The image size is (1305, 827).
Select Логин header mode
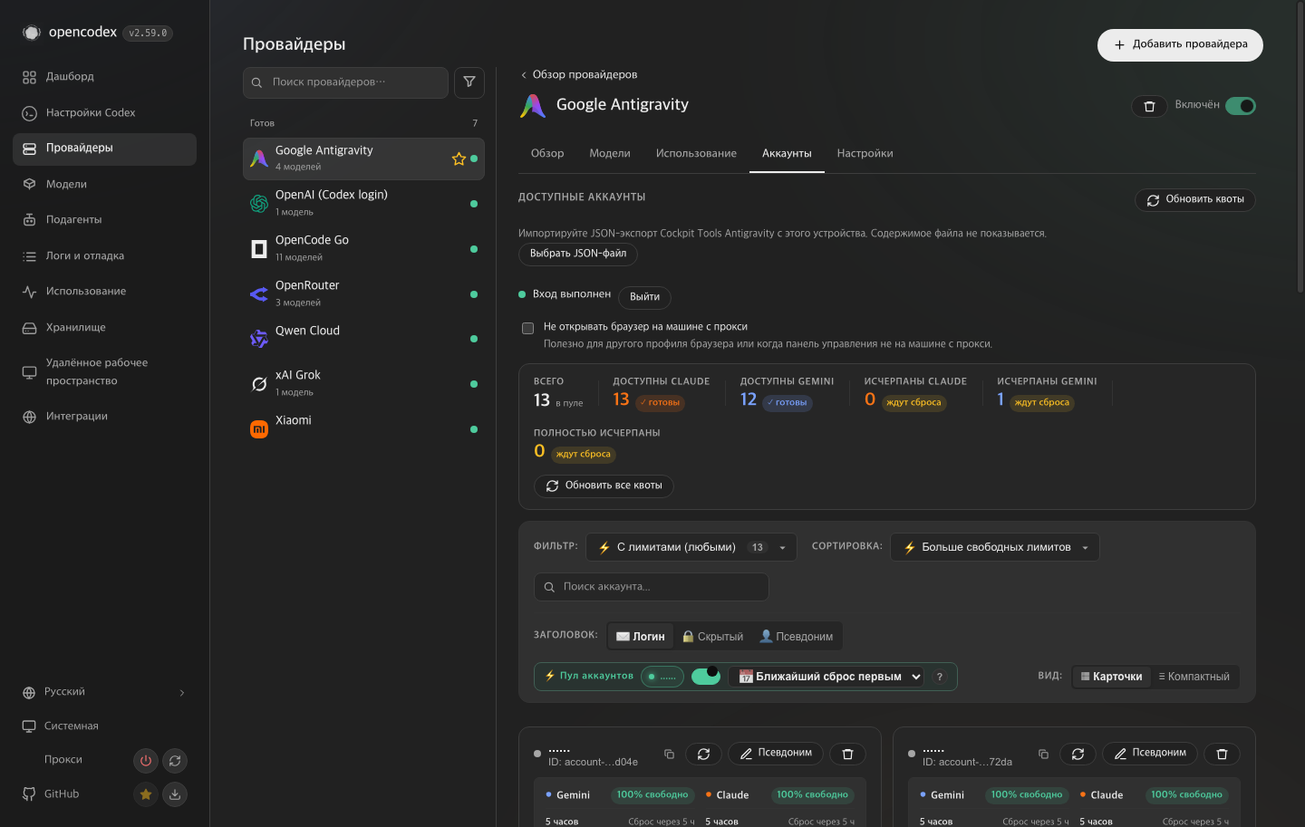(641, 637)
